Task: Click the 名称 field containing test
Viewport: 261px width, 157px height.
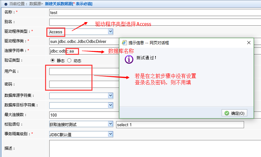Action: pyautogui.click(x=155, y=12)
